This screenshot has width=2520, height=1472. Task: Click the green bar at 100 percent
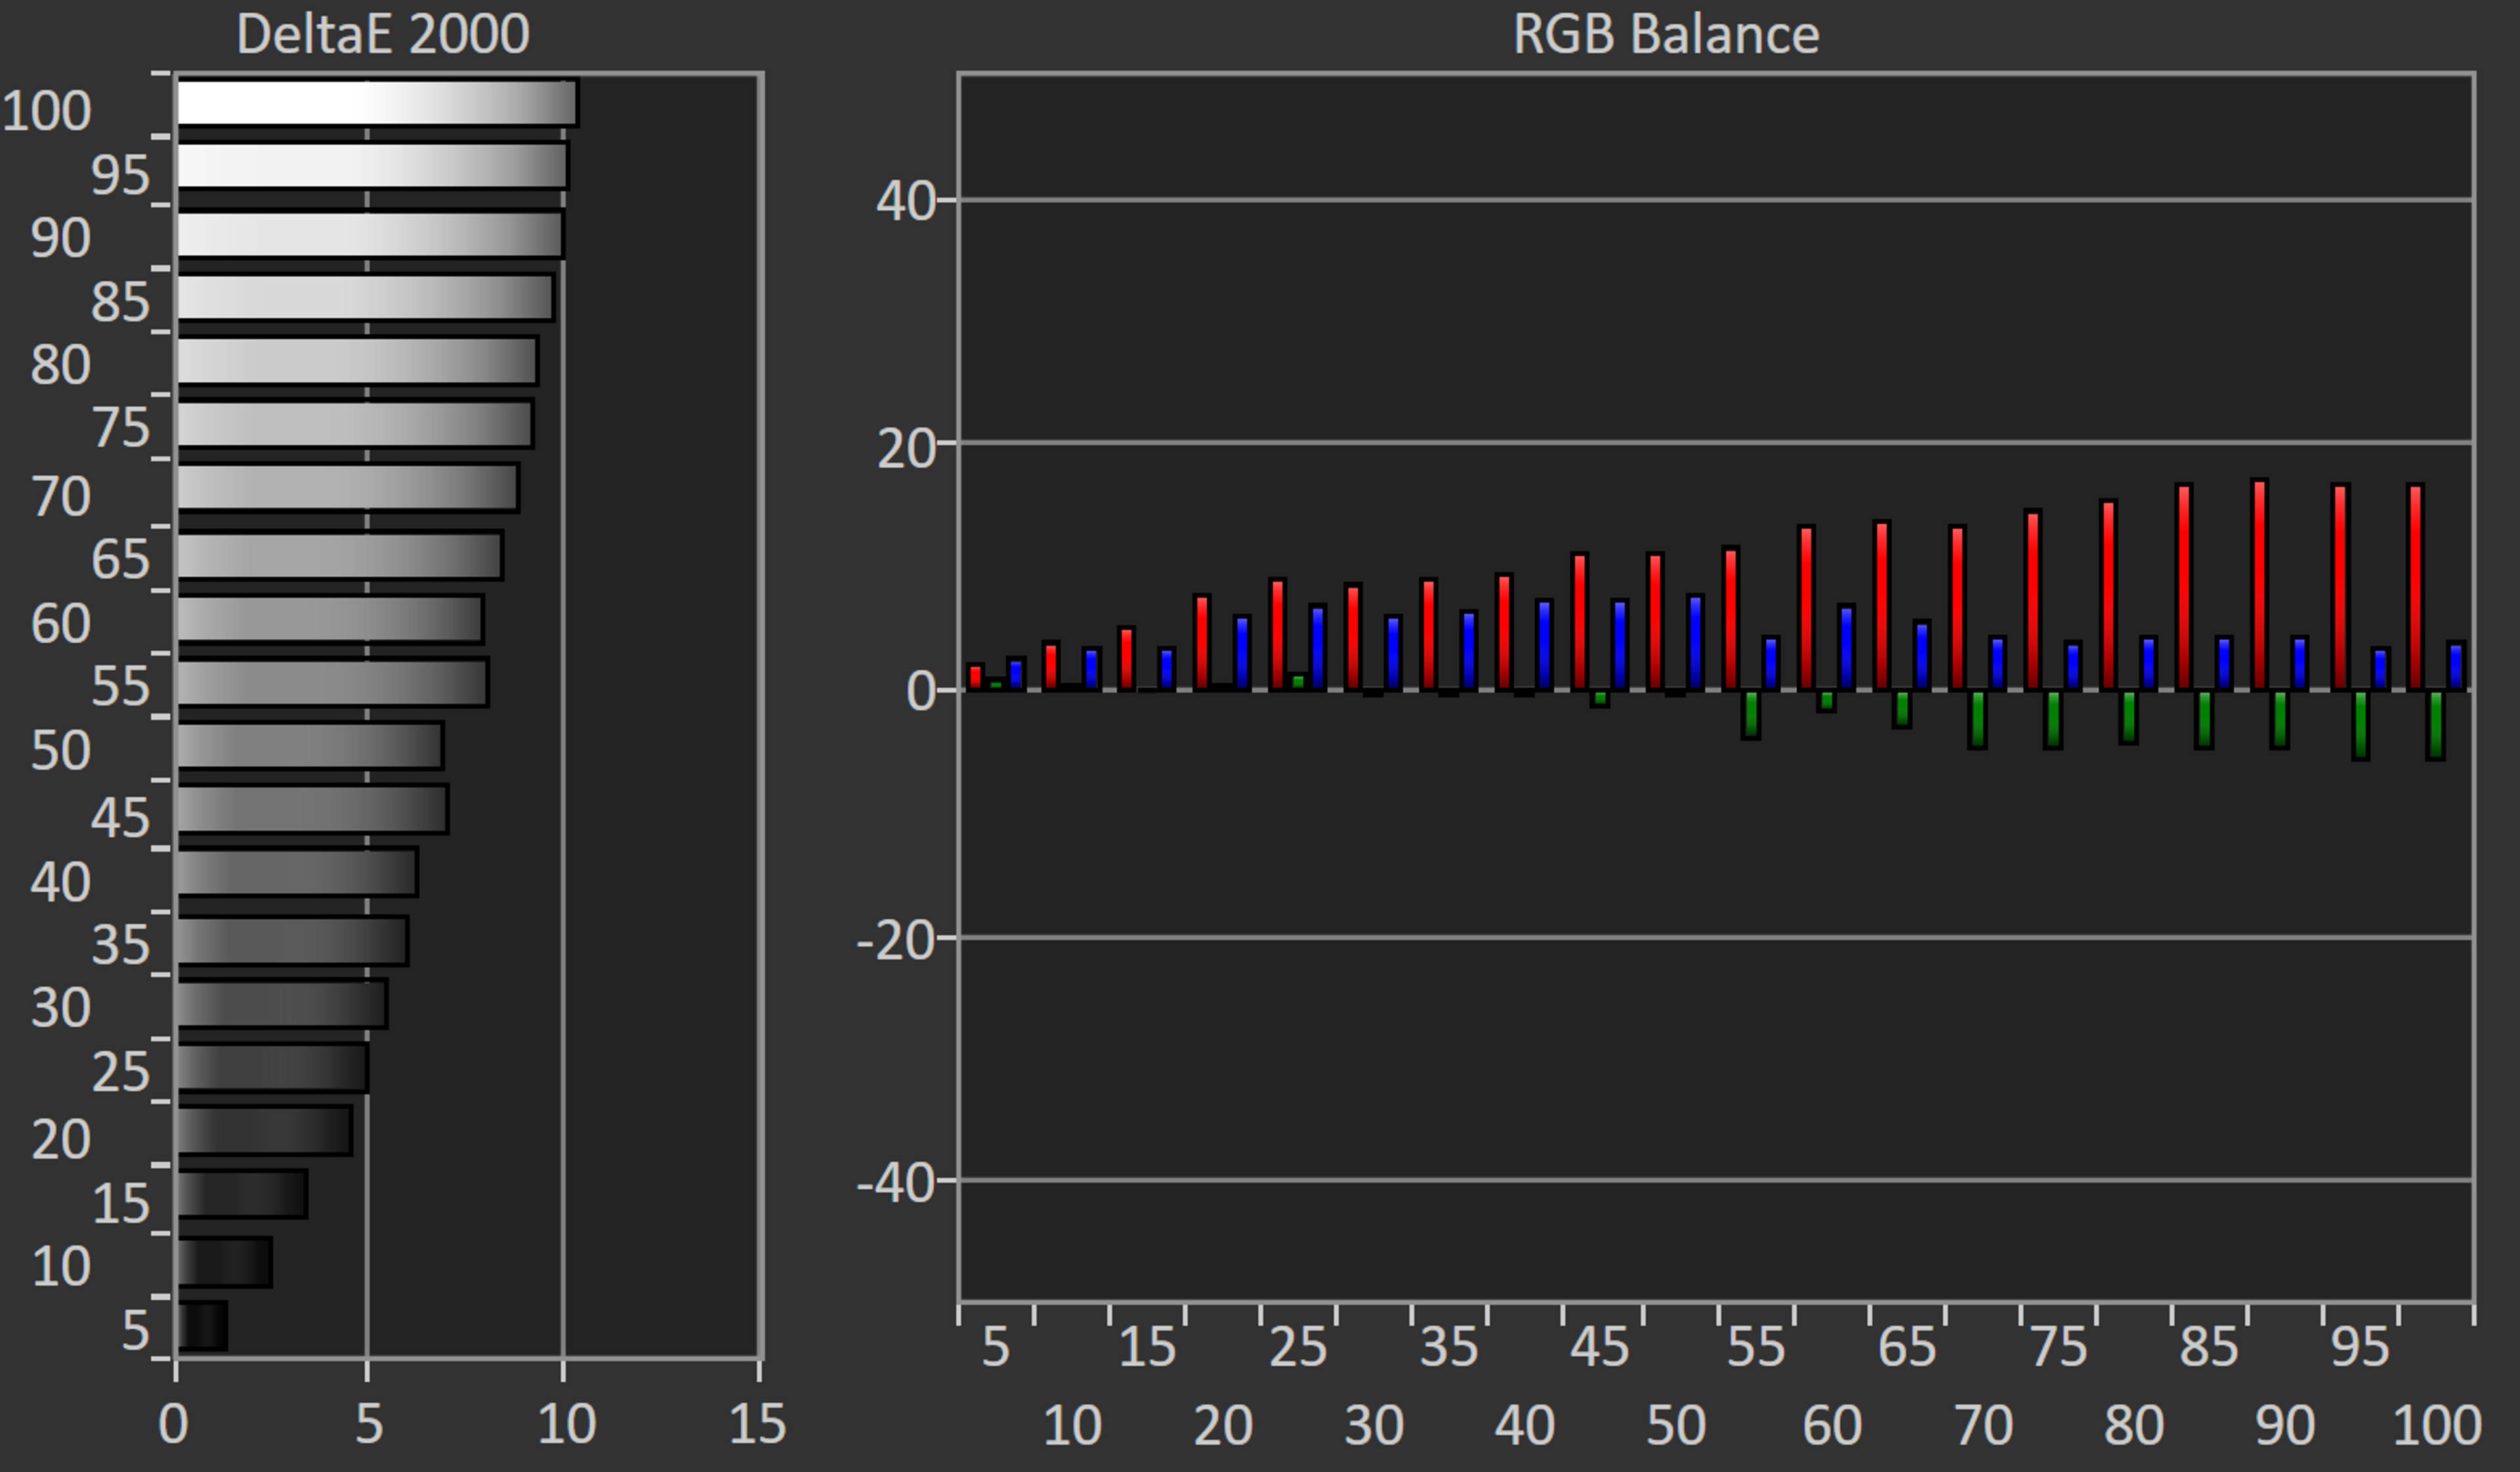tap(2435, 725)
